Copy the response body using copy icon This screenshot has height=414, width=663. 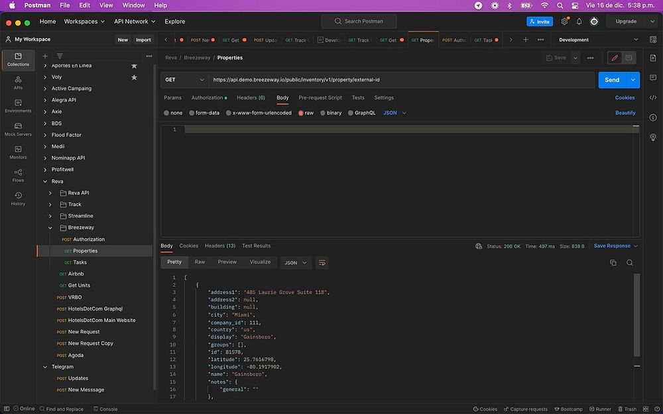coord(613,263)
